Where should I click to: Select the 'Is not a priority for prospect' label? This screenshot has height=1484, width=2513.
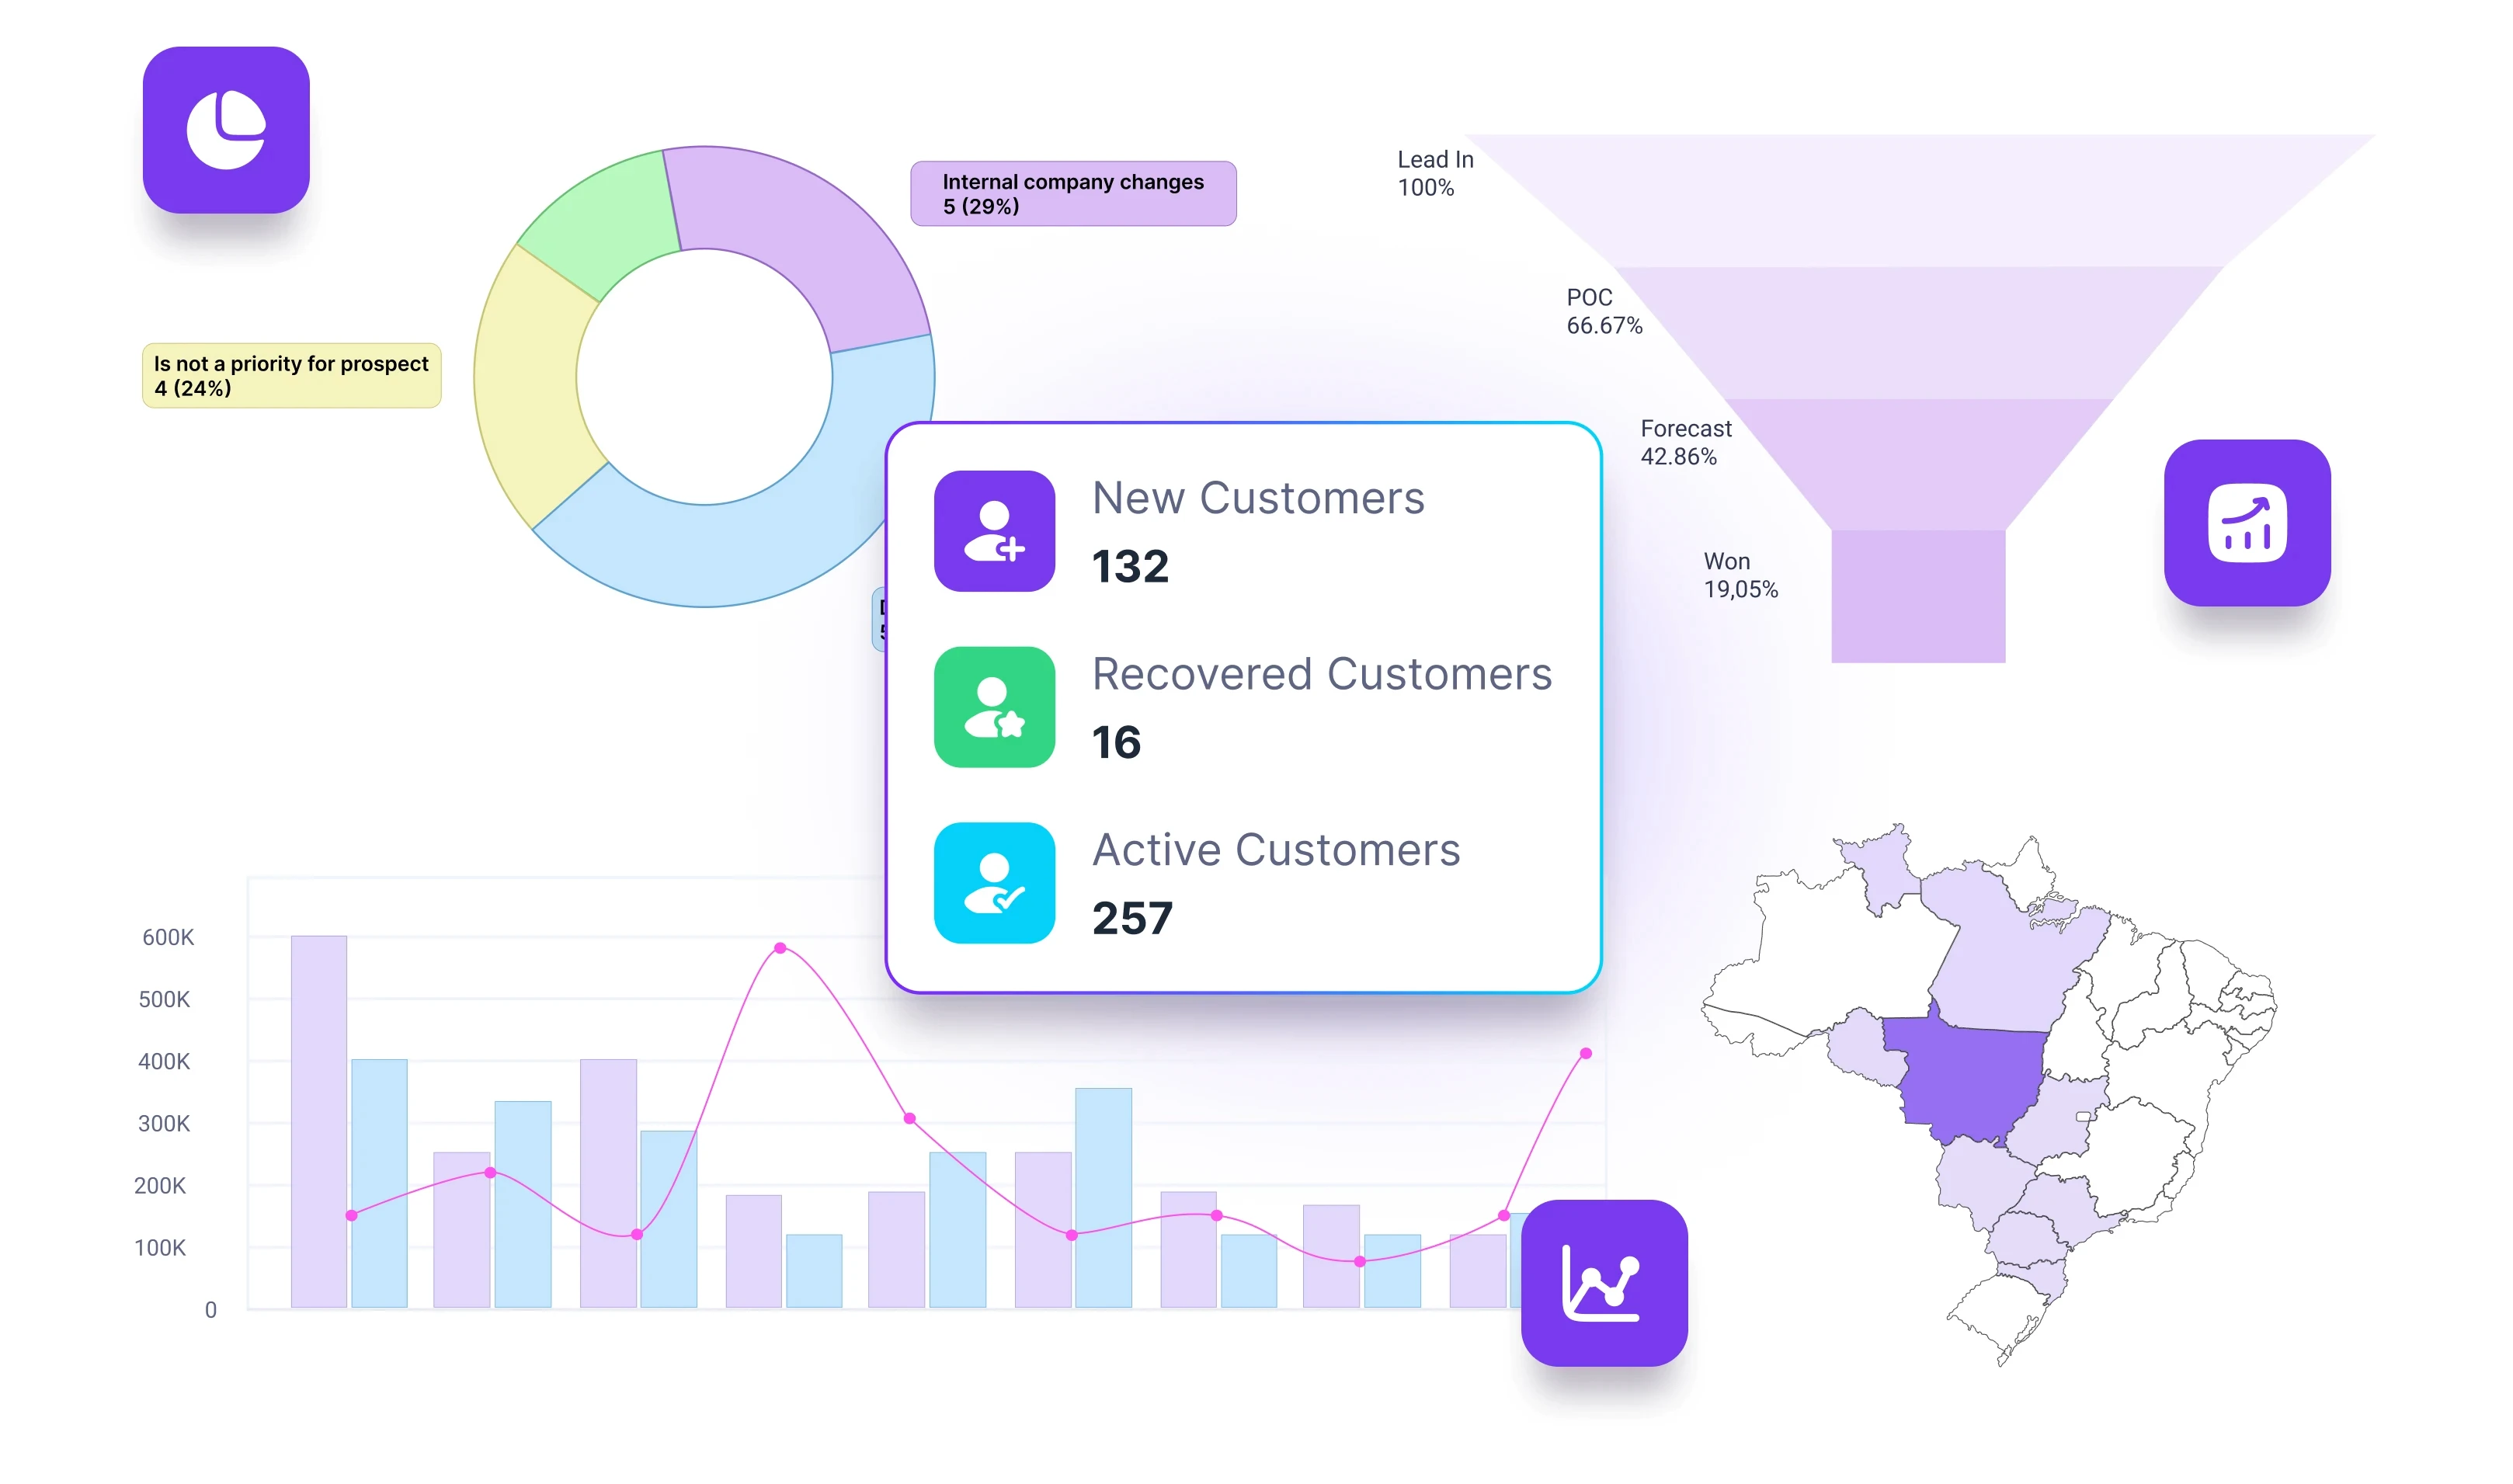291,376
